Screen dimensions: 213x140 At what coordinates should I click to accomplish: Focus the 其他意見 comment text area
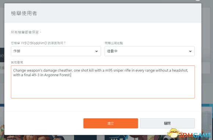103,82
